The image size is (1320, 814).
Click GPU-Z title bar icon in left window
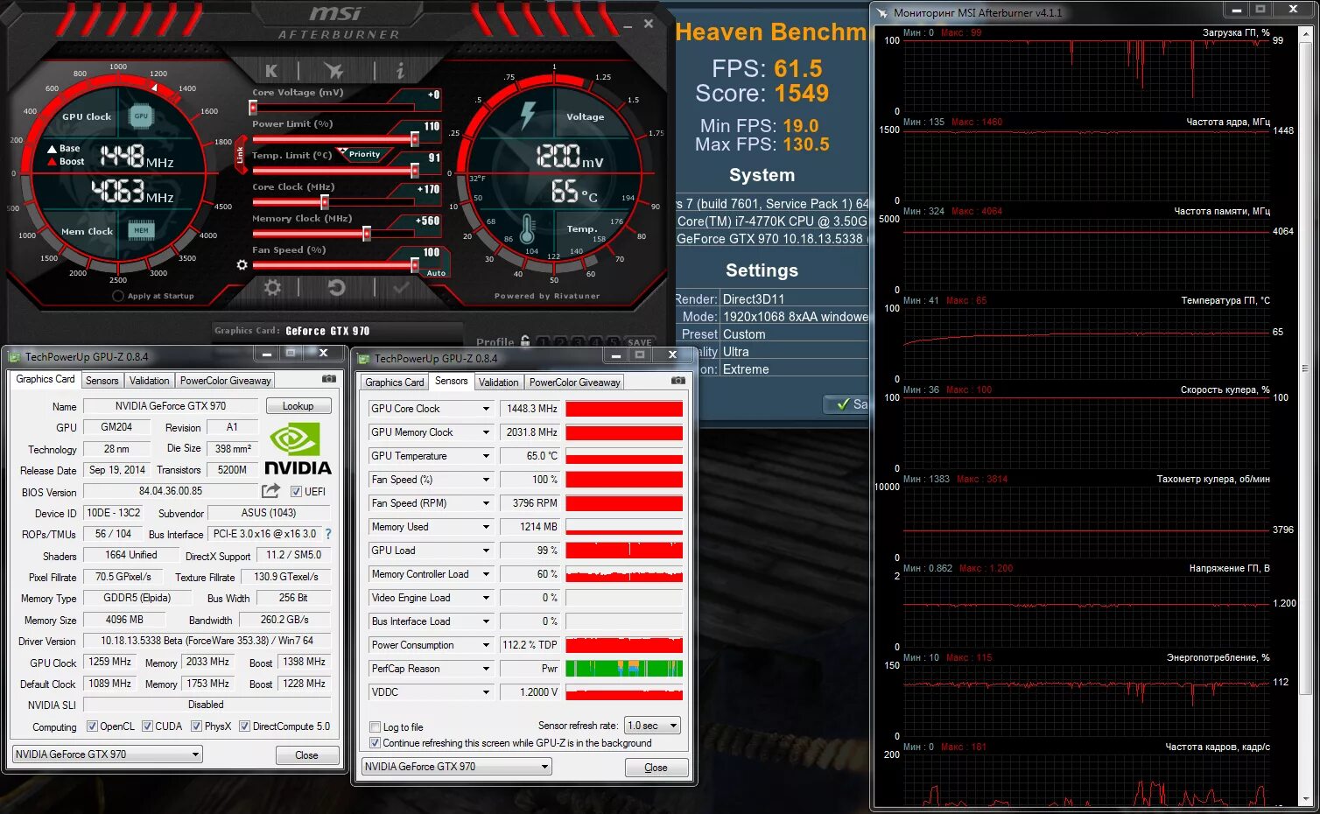[x=14, y=356]
